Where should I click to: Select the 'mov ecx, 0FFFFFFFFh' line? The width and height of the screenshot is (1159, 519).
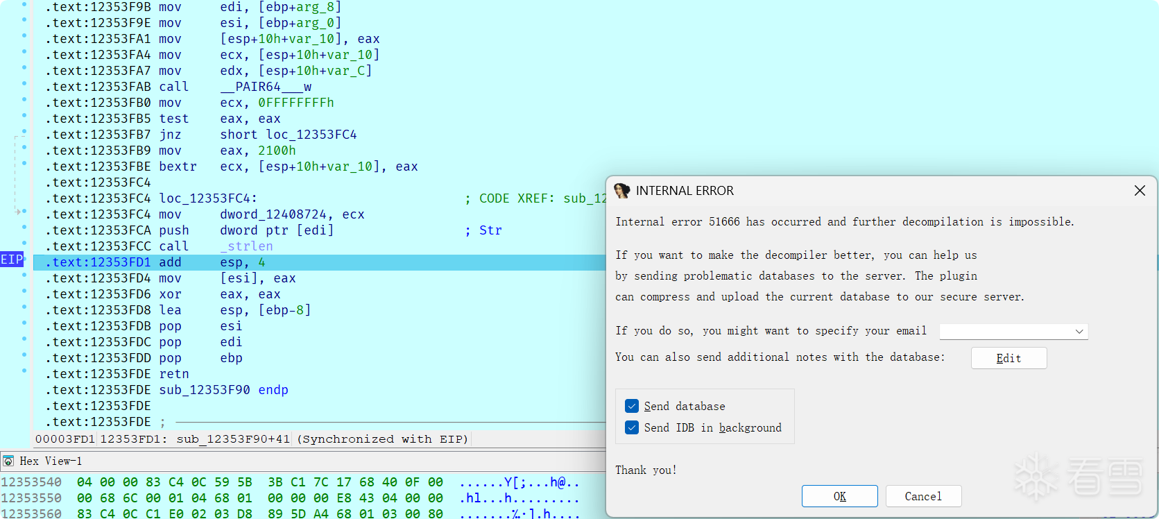(x=189, y=103)
